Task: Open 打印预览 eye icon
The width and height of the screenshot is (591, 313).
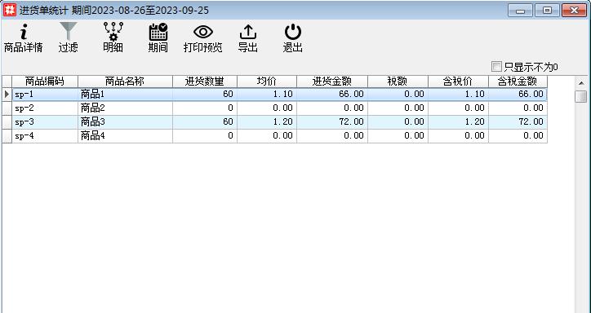Action: point(202,32)
